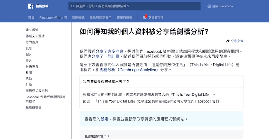Focus the help search input field

[x=134, y=6]
